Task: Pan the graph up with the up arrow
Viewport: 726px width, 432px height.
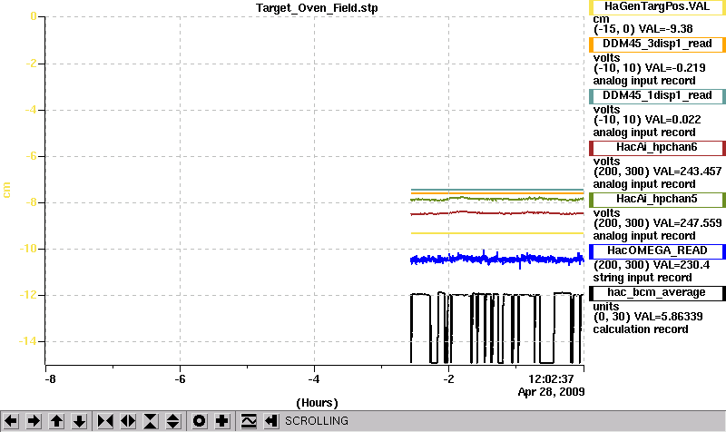Action: pos(56,421)
